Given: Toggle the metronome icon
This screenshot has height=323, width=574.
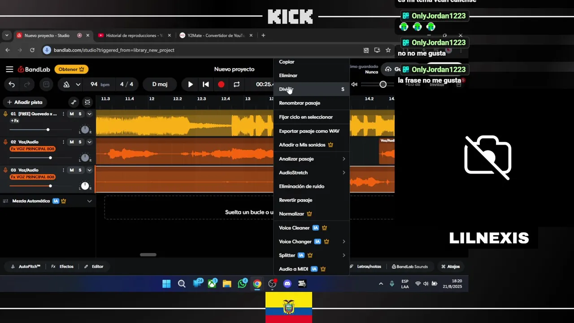Looking at the screenshot, I should 66,84.
